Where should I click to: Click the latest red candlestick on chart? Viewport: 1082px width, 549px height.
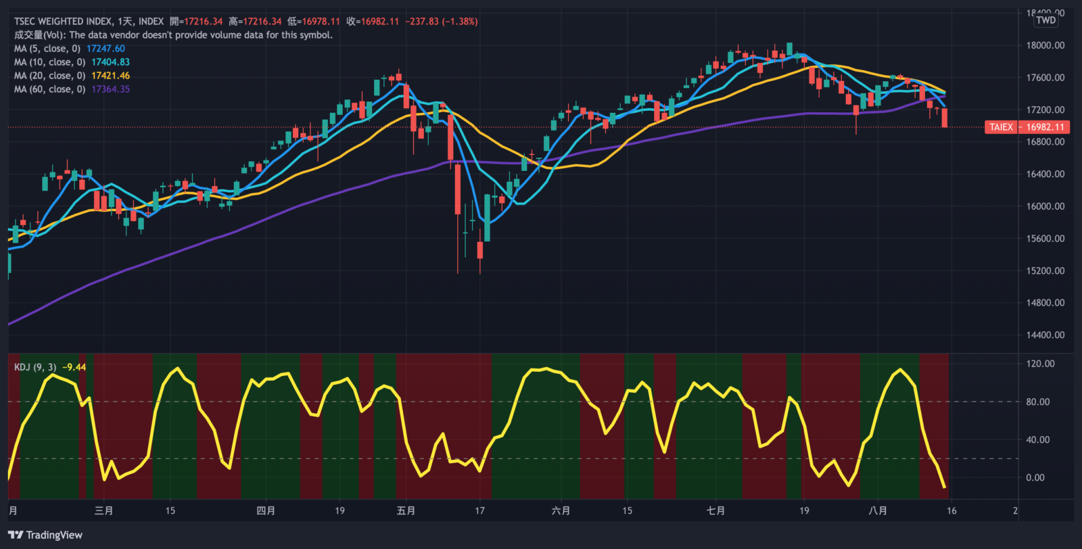[x=945, y=118]
